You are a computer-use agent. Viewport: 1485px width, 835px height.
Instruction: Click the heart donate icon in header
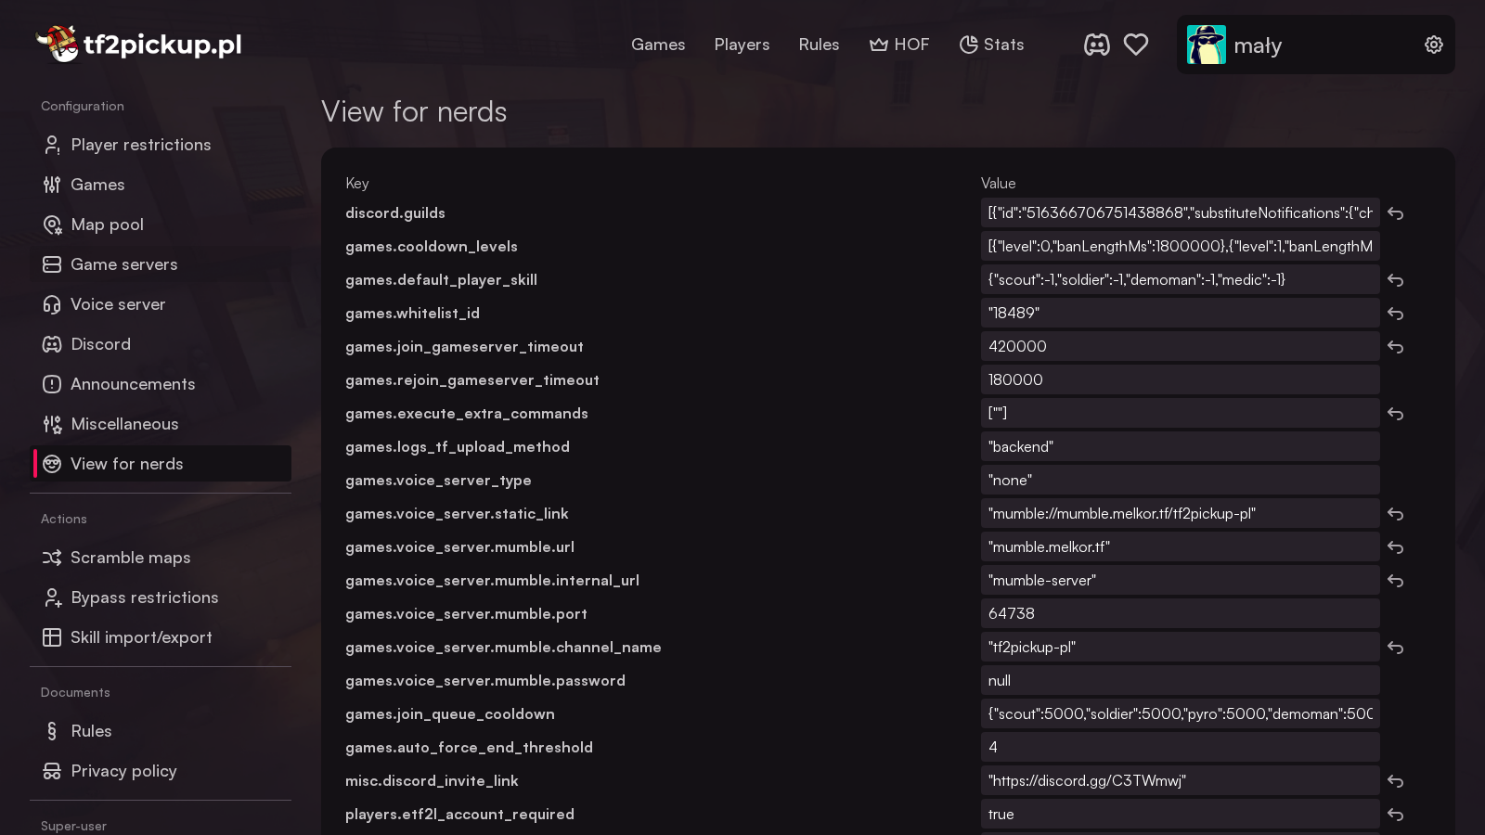[1136, 45]
